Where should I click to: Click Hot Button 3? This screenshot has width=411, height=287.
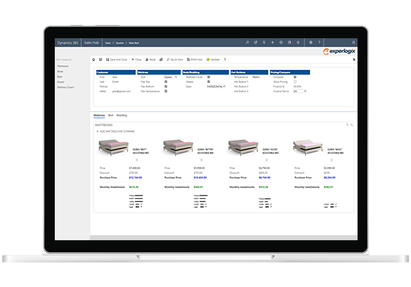241,91
